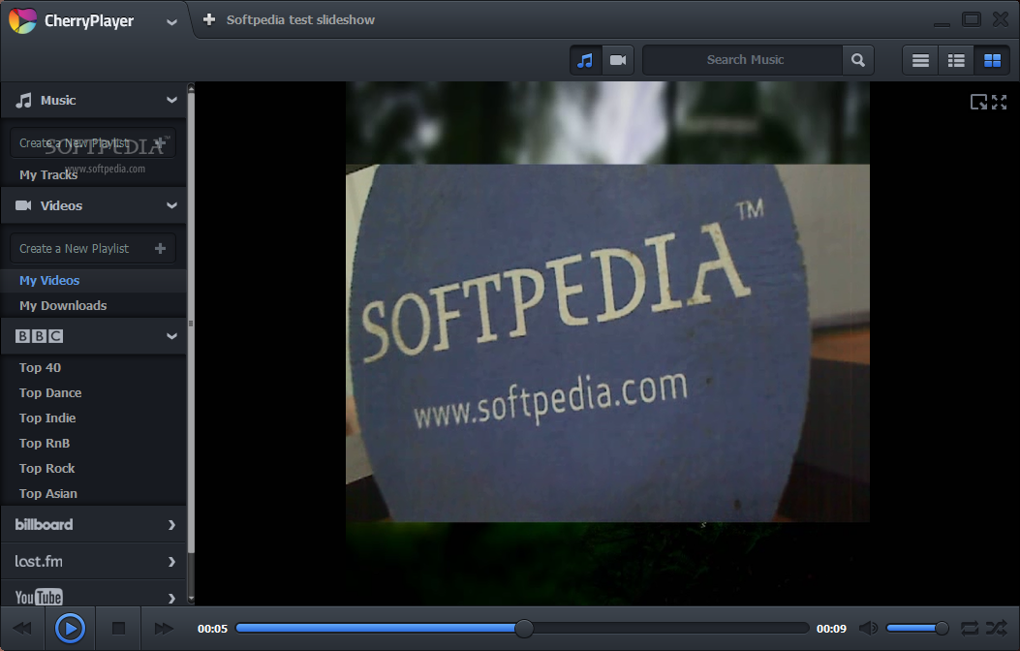Collapse the Videos section
Screen dimensions: 1020x651
[172, 205]
